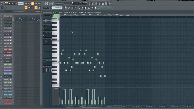Click the download arrow icon in second toolbar row

96,8
